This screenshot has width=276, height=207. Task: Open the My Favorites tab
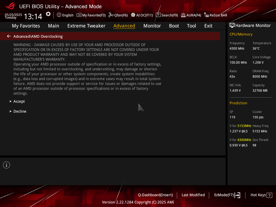[x=26, y=26]
